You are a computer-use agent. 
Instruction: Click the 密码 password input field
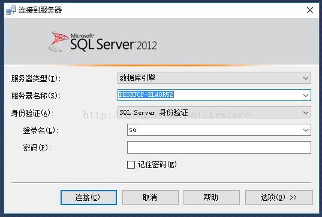(219, 148)
